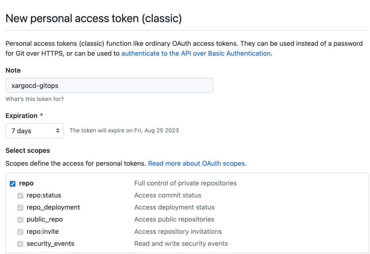370x254 pixels.
Task: Click the Note field containing xargocd-gitops
Action: 109,86
